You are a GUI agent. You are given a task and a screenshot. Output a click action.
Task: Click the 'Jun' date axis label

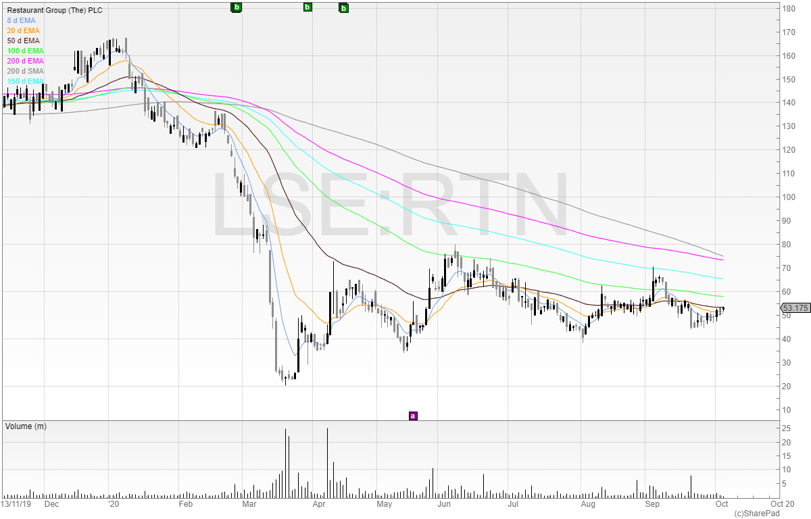click(x=445, y=503)
